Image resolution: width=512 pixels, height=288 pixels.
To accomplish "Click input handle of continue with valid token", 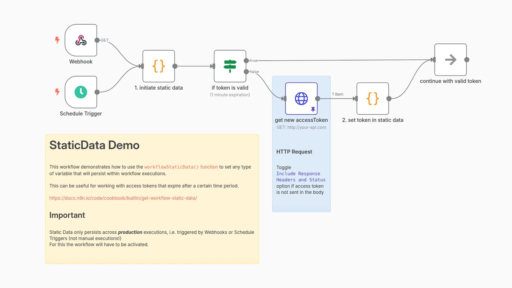I will (x=434, y=60).
